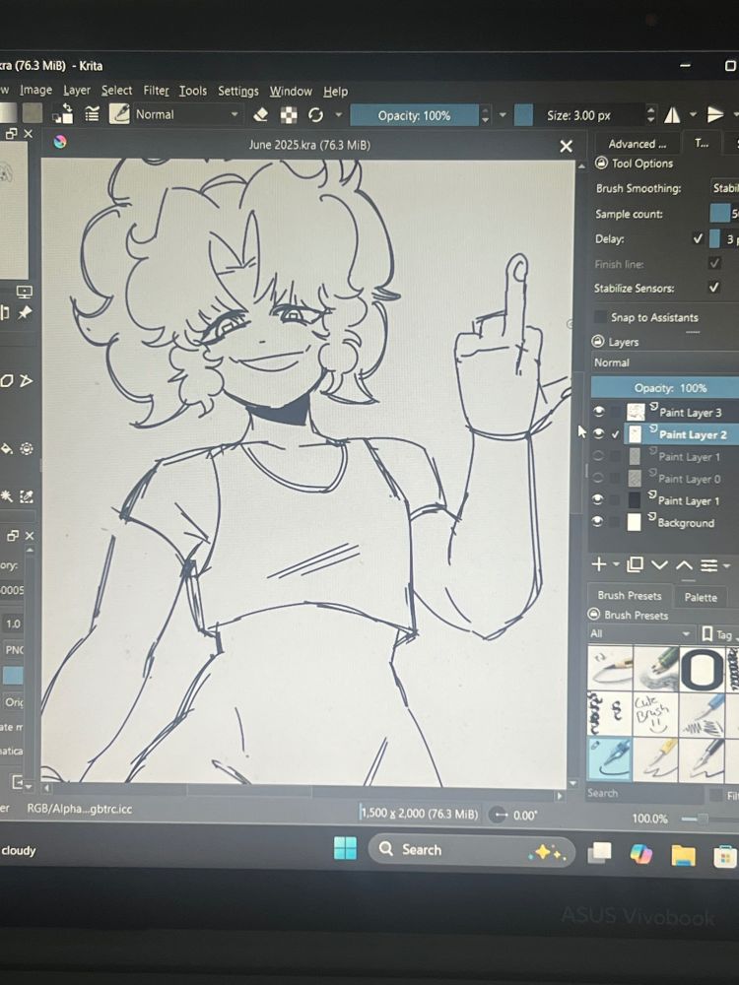
Task: Expand the dropdown arrow beside add-layer plus
Action: point(616,565)
